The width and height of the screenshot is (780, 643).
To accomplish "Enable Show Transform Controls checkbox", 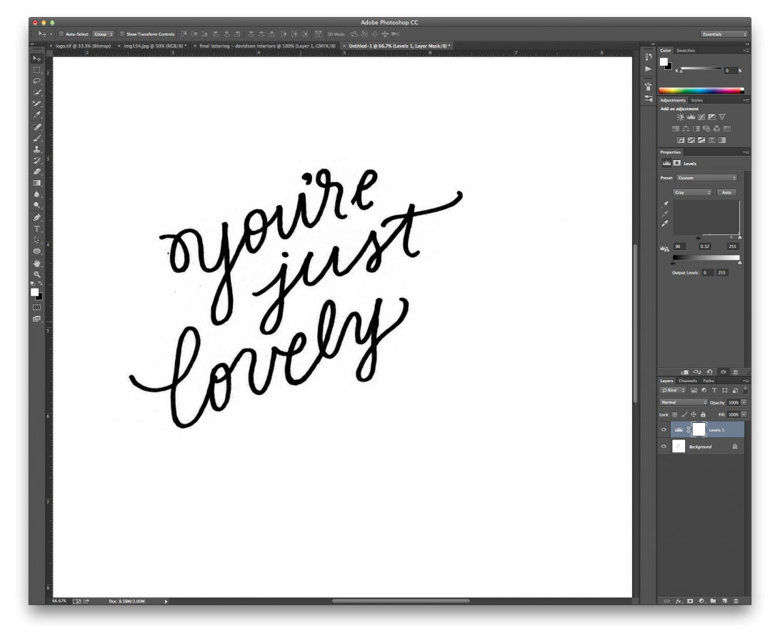I will (x=123, y=34).
